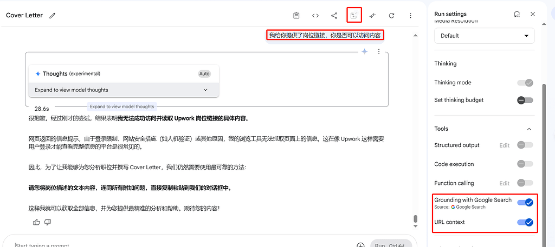Give the response a thumbs down
This screenshot has width=555, height=247.
[48, 222]
